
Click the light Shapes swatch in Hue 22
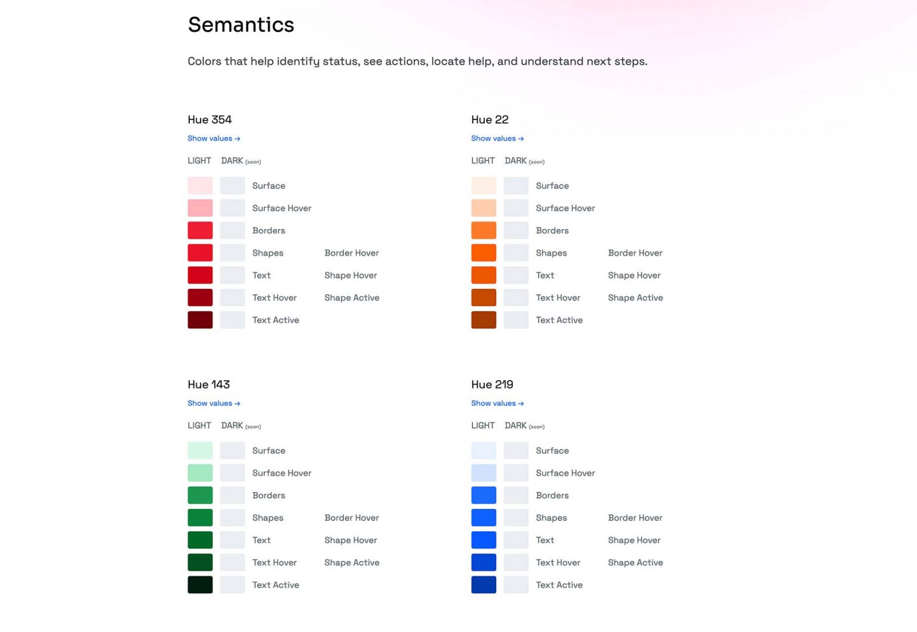(x=484, y=253)
